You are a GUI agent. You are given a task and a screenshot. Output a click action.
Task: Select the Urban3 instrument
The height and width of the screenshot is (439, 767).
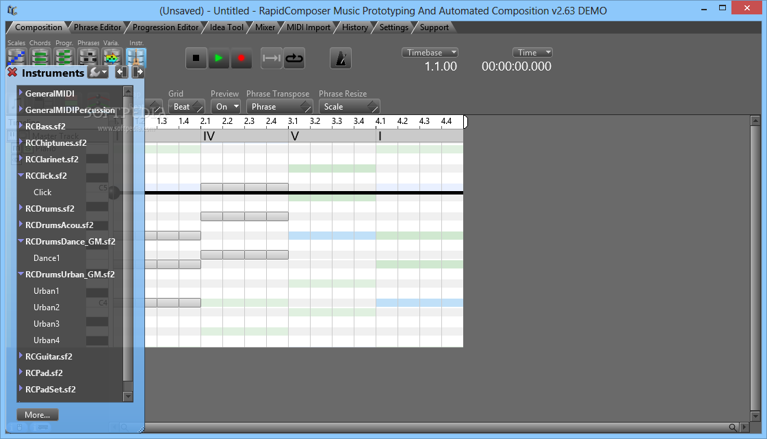pos(47,323)
